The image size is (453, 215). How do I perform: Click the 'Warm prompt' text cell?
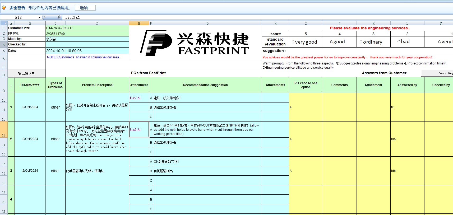click(358, 65)
